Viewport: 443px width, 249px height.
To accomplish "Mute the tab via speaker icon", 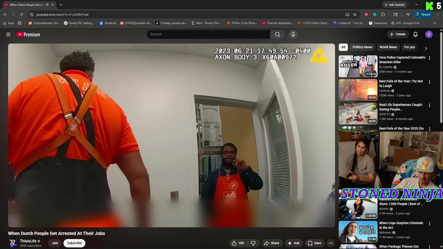I will [x=47, y=5].
